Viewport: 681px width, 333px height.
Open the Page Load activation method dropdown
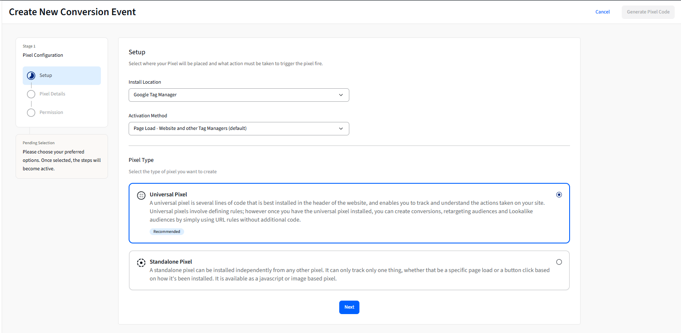click(239, 129)
